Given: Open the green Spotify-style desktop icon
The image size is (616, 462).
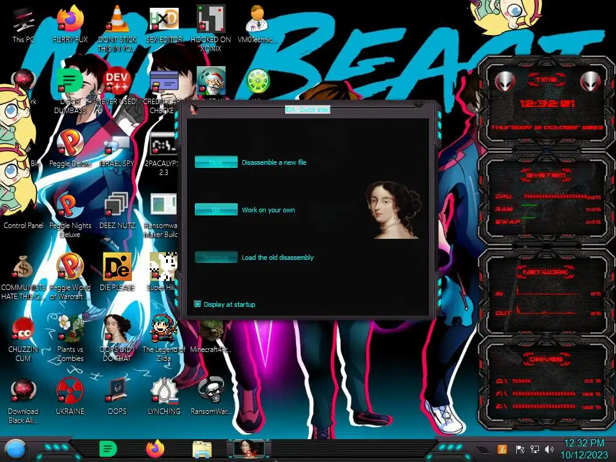Looking at the screenshot, I should (x=70, y=81).
